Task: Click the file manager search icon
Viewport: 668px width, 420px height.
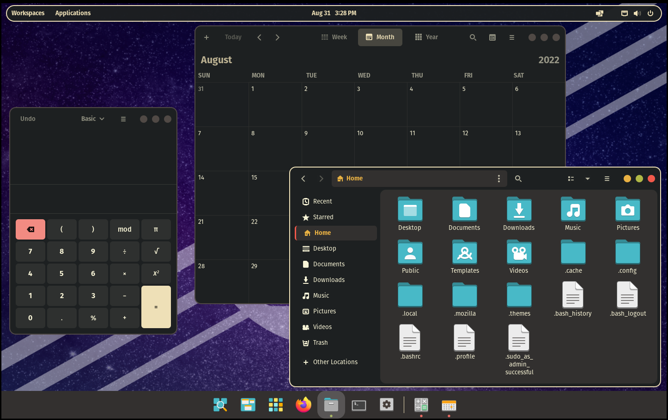Action: point(518,179)
